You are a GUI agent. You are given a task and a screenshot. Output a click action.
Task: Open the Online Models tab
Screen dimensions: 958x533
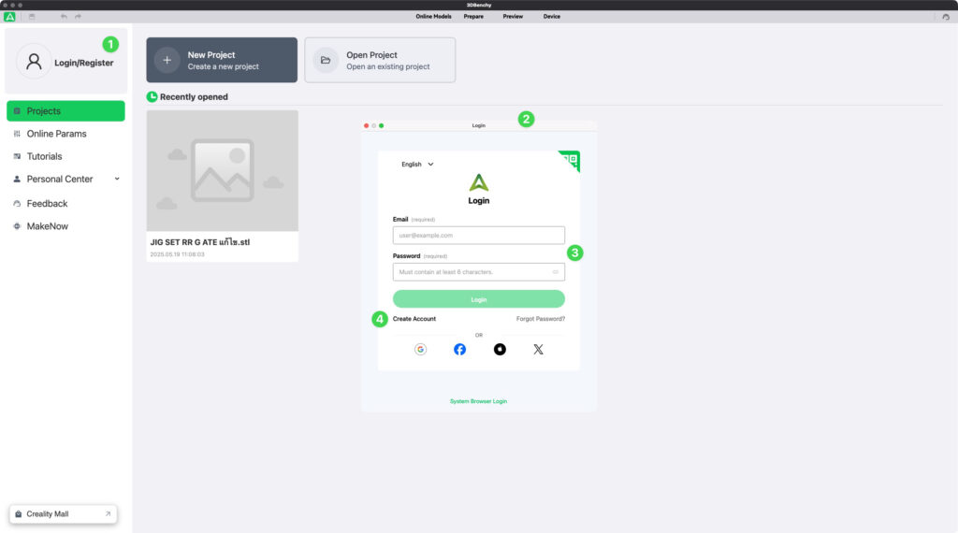tap(434, 17)
